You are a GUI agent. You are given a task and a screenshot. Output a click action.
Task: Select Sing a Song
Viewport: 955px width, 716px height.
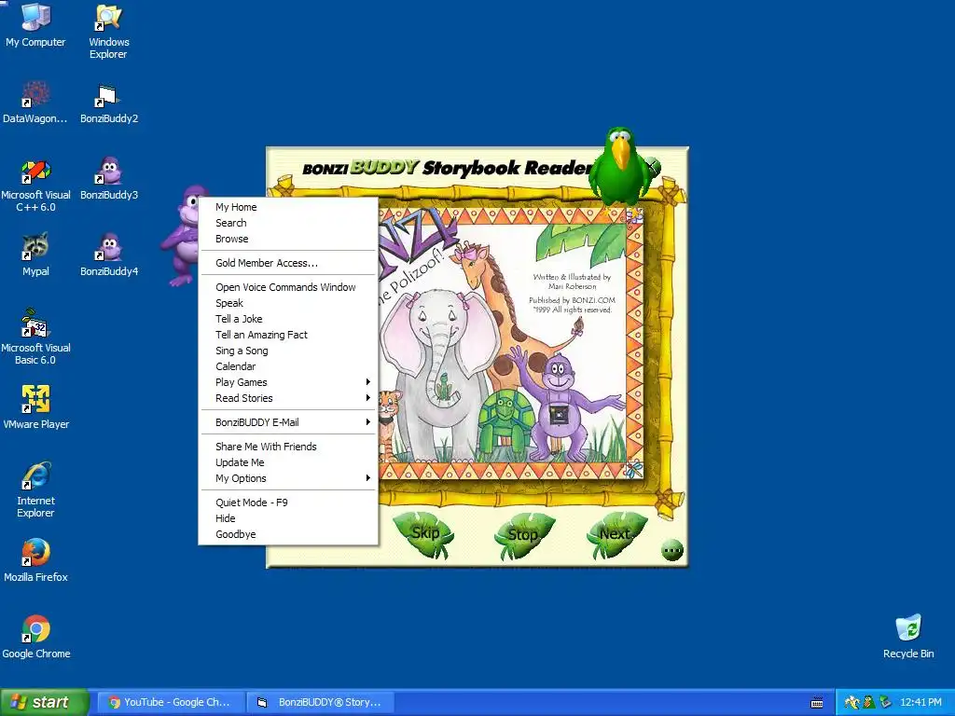[288, 351]
